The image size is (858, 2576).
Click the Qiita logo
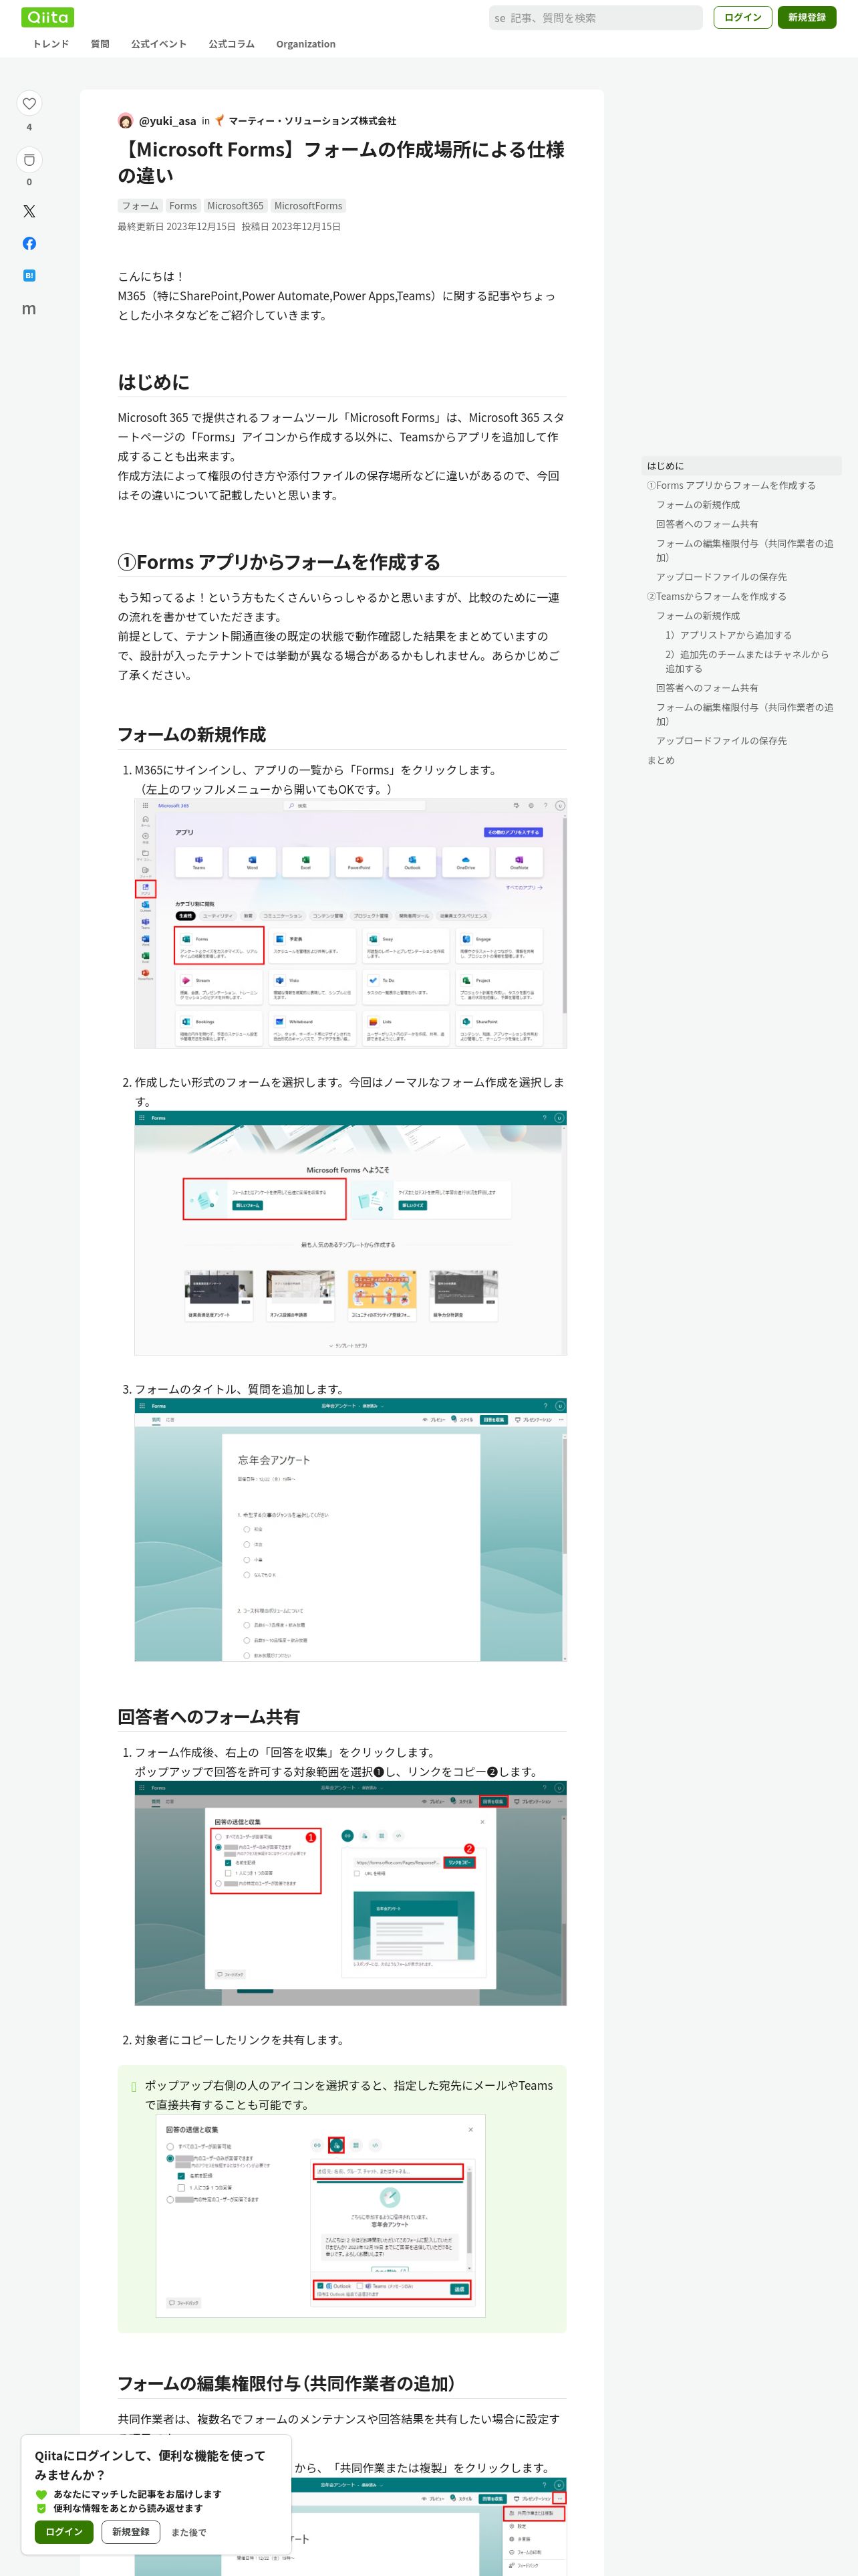tap(47, 17)
